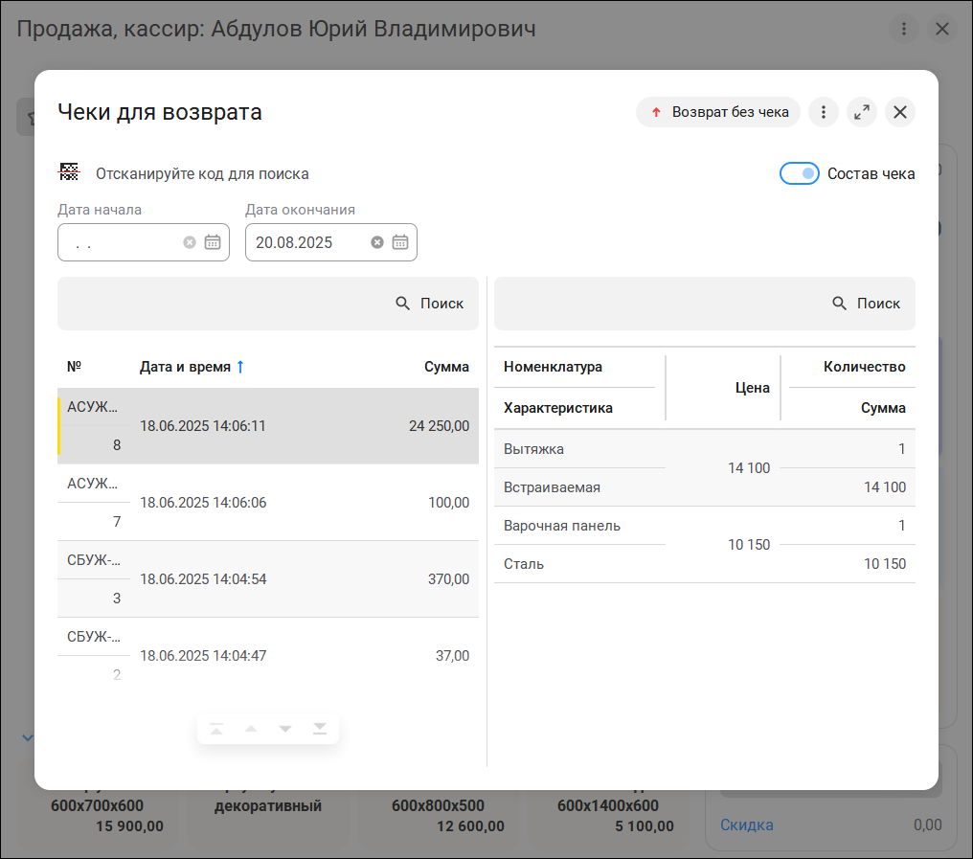Jump to first record in list
The width and height of the screenshot is (973, 859).
point(216,730)
